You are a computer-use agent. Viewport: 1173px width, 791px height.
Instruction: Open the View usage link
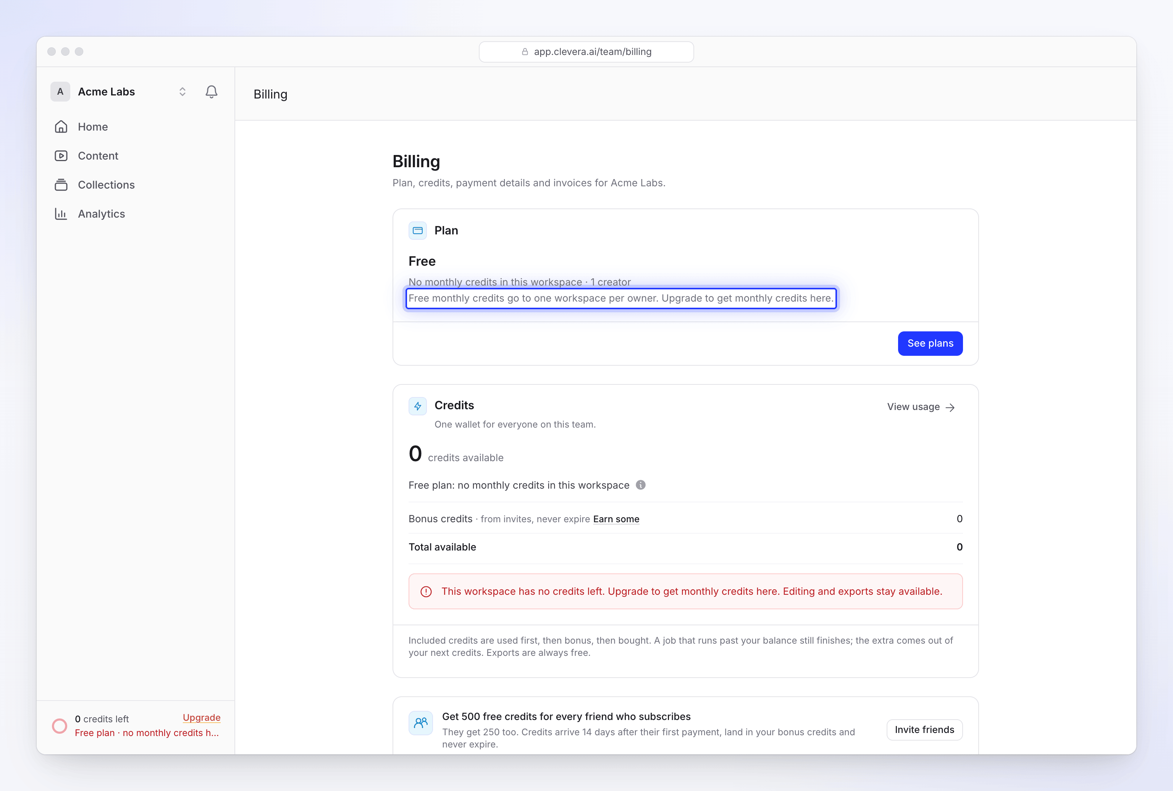point(921,407)
